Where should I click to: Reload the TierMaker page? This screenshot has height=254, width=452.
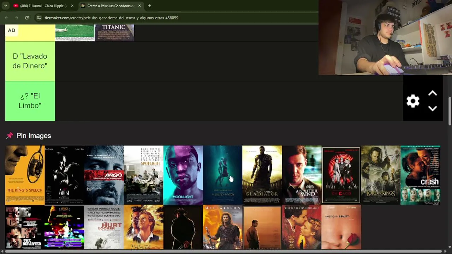(27, 18)
